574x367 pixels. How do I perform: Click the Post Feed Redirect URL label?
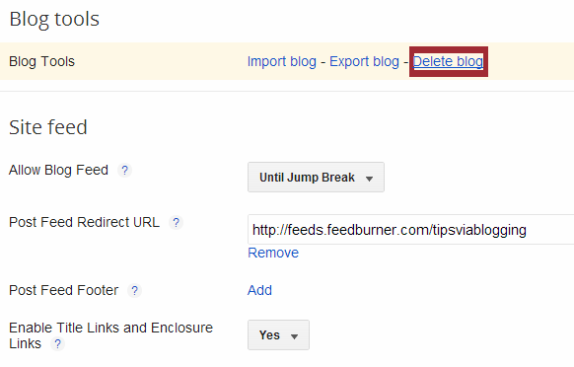(84, 222)
